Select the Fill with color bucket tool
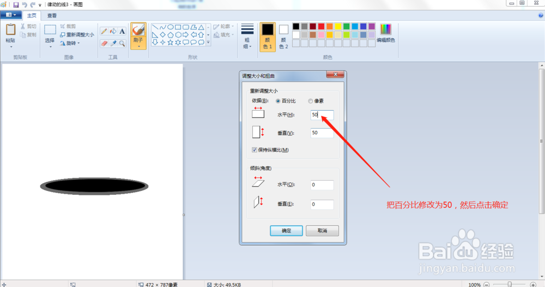 (113, 31)
